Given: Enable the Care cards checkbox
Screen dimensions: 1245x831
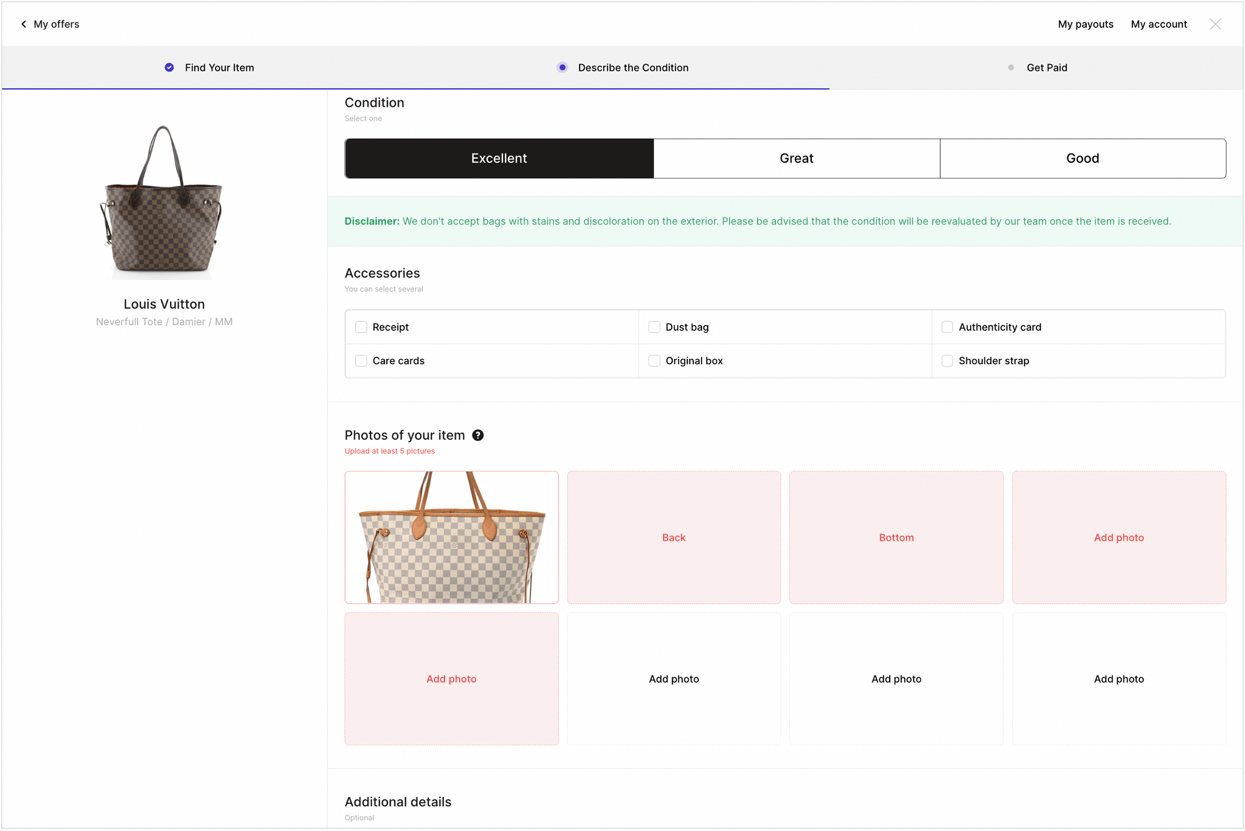Looking at the screenshot, I should [361, 360].
